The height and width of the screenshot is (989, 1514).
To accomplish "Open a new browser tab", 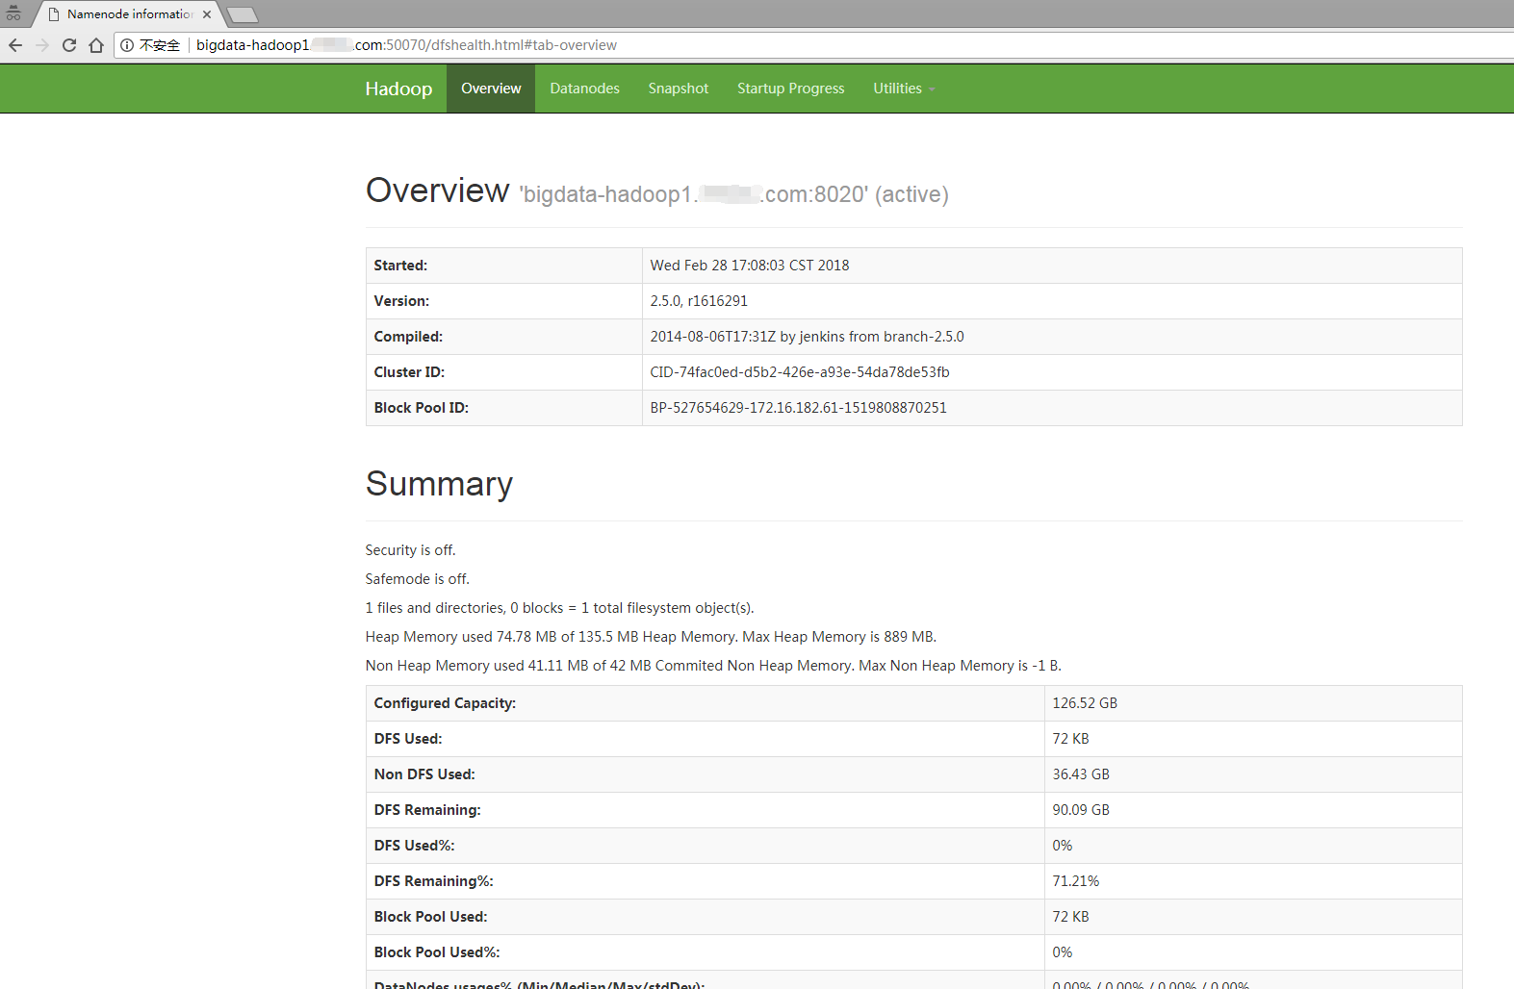I will (242, 14).
